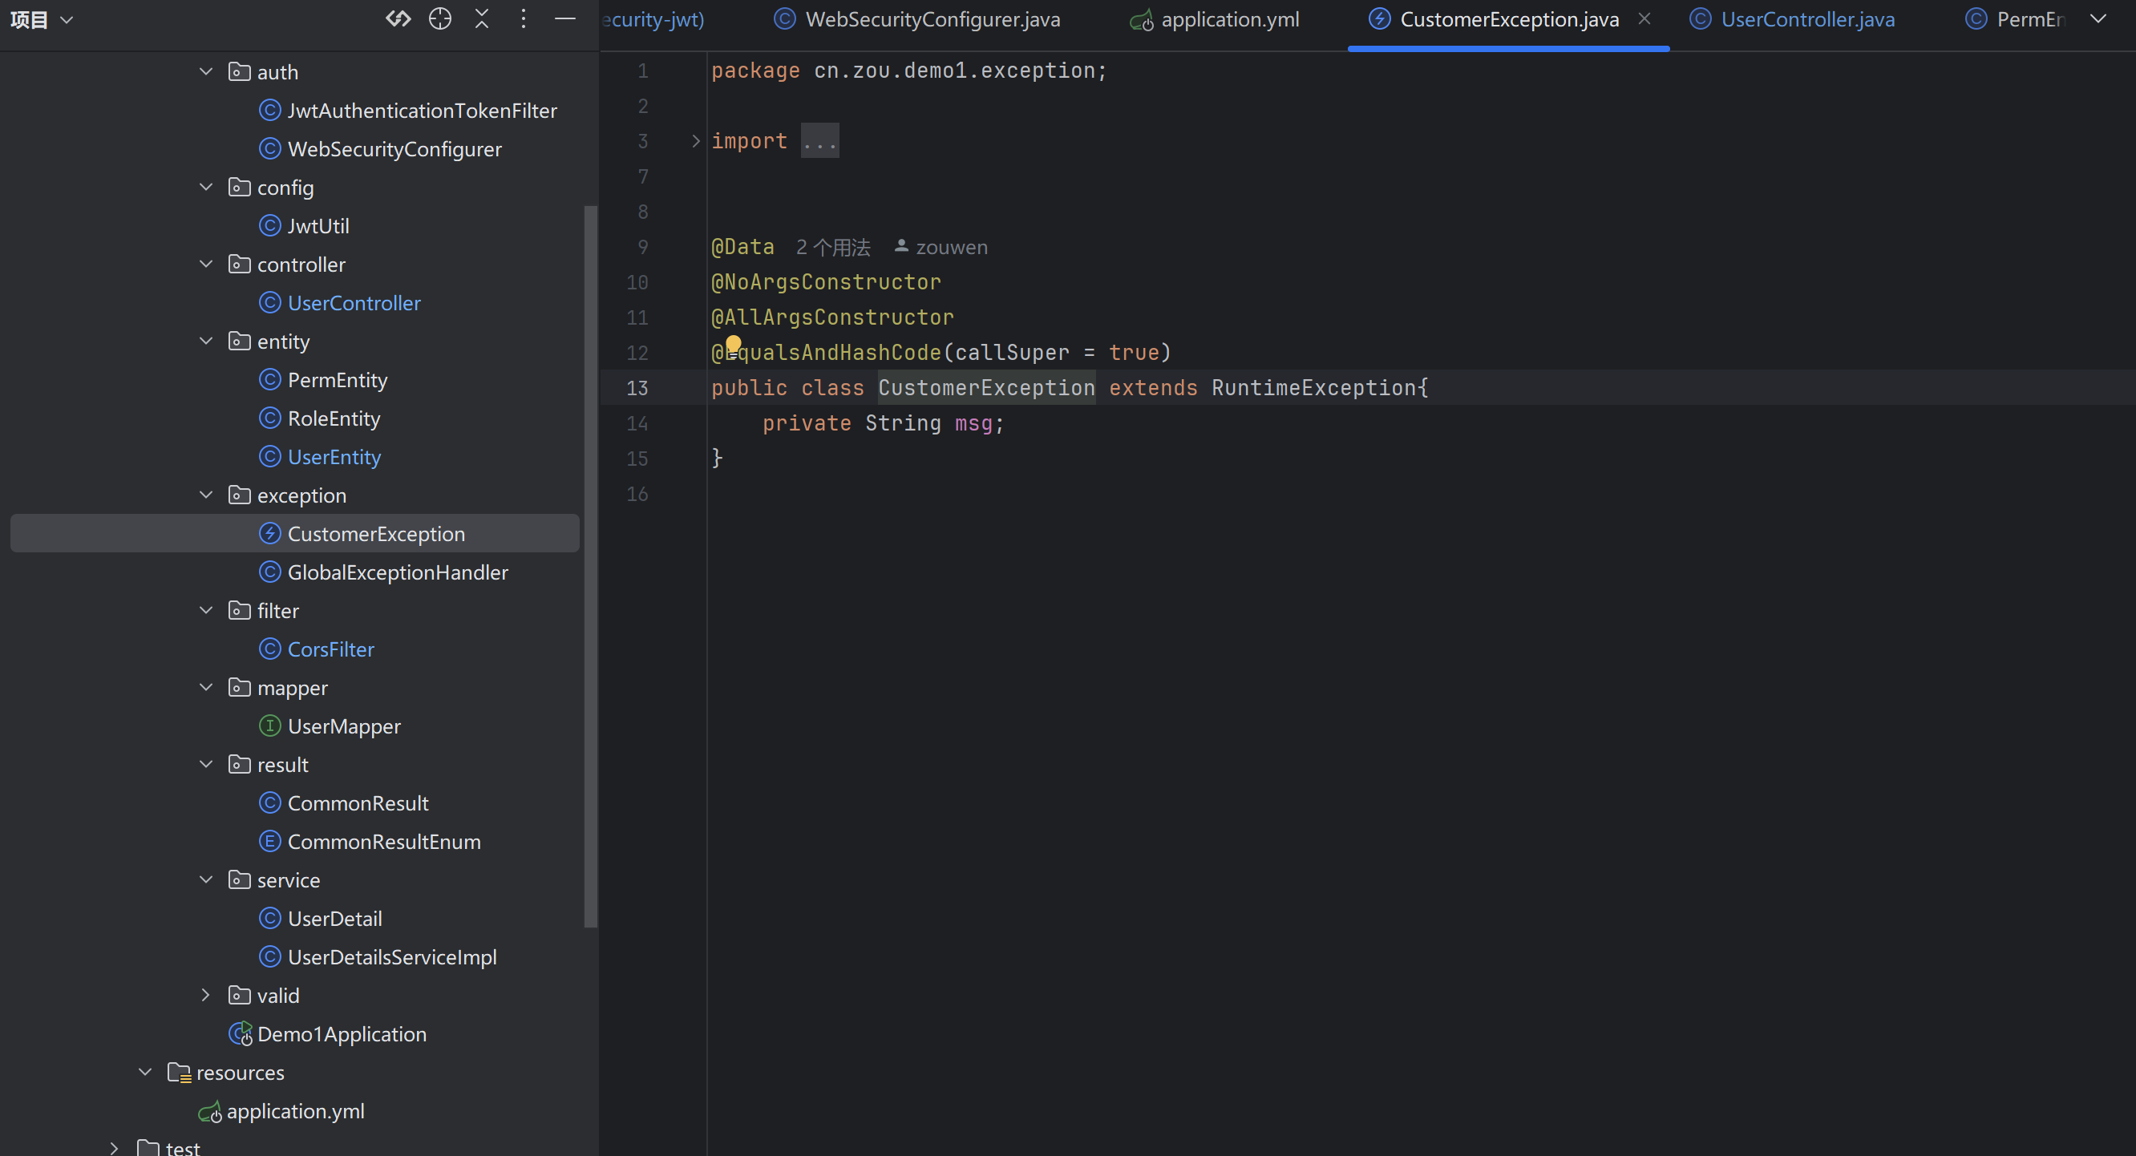Click the UserController class icon in tree
This screenshot has width=2136, height=1156.
point(269,303)
